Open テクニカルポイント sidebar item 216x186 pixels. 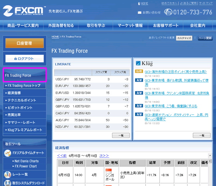[x=25, y=100]
